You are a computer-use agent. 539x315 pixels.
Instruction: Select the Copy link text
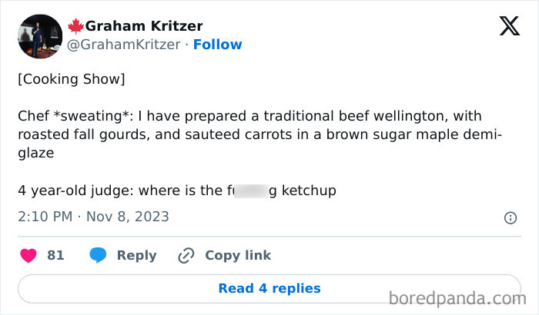tap(238, 255)
